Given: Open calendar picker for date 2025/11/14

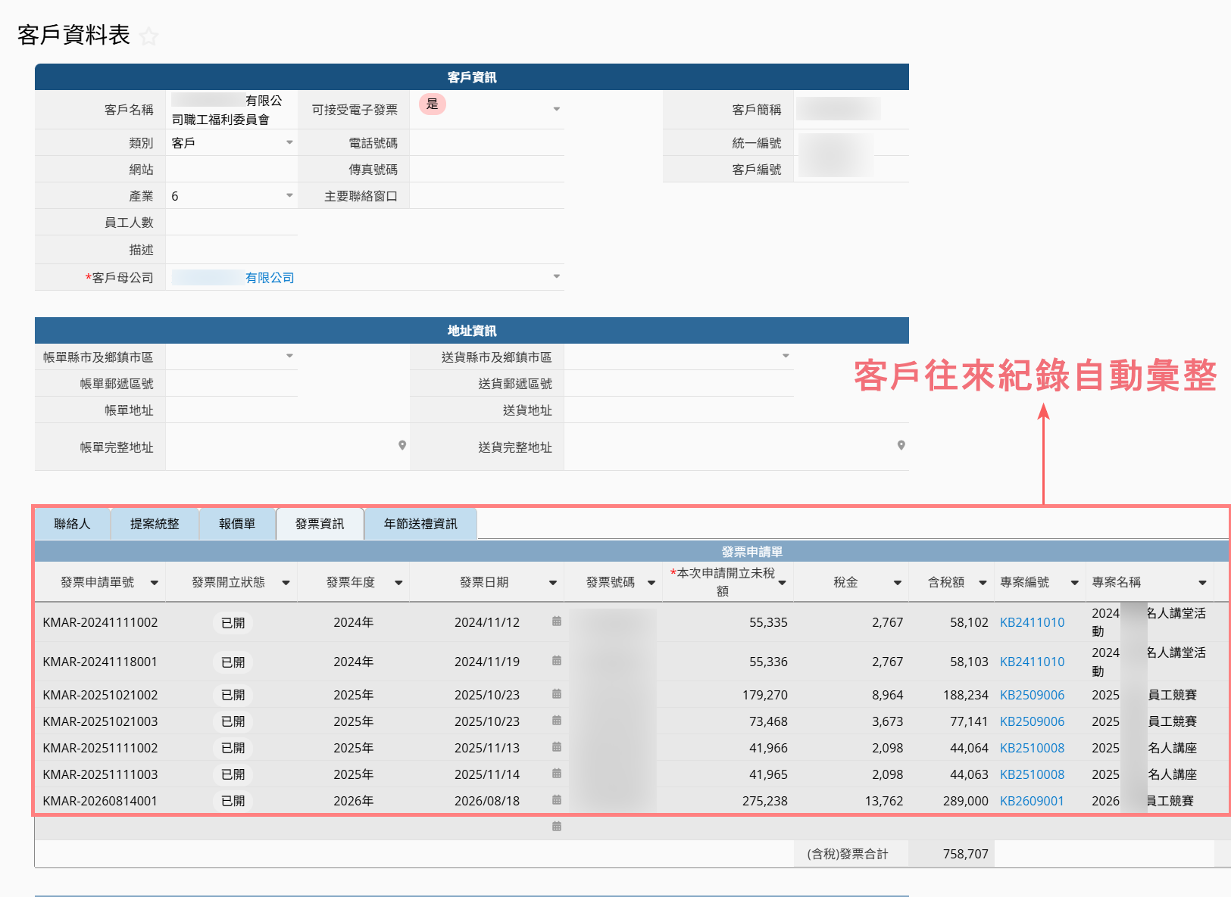Looking at the screenshot, I should coord(557,774).
